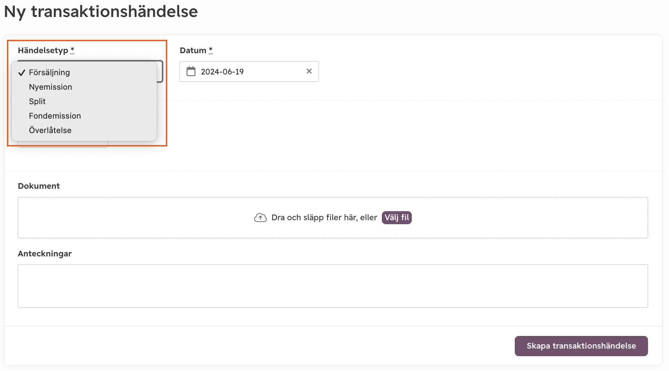Clear the date with the X icon
This screenshot has height=371, width=669.
(309, 71)
